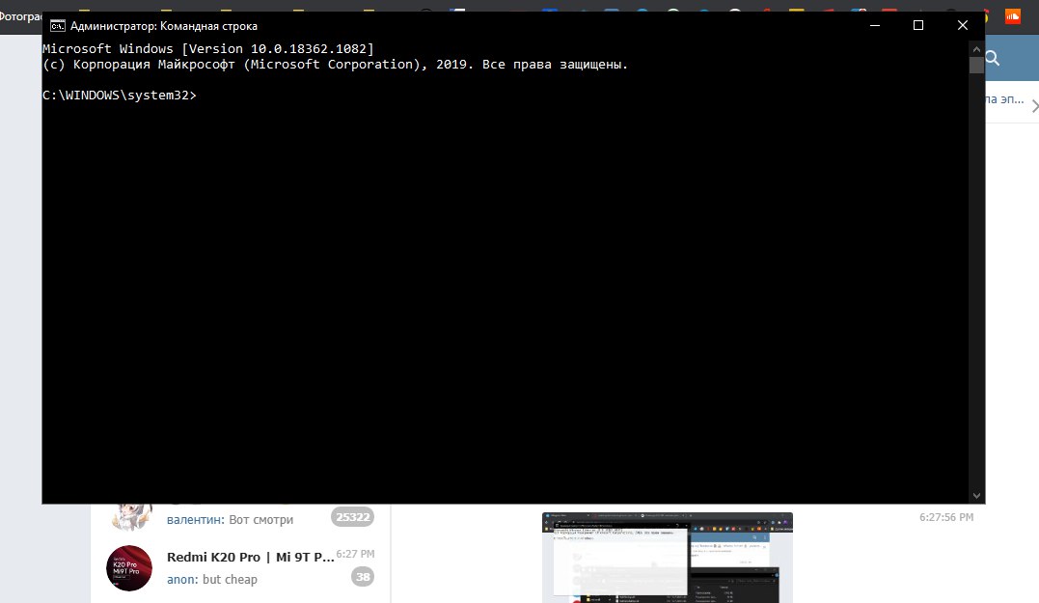Minimize the Command Prompt window

coord(875,25)
